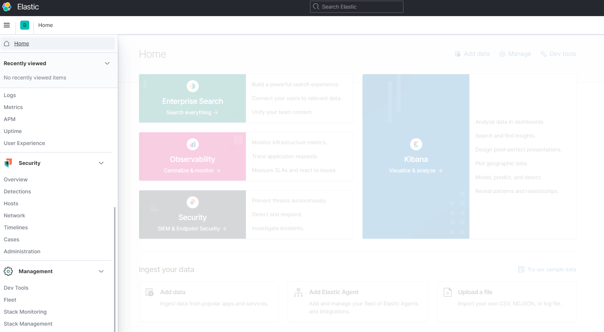
Task: Click the Elastic logo icon
Action: pyautogui.click(x=7, y=7)
